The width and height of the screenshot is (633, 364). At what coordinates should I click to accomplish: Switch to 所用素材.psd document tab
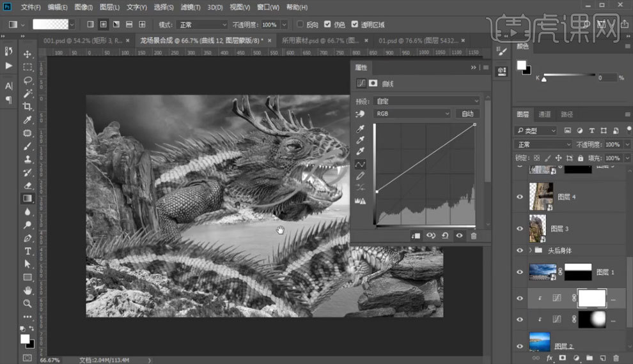pos(320,41)
